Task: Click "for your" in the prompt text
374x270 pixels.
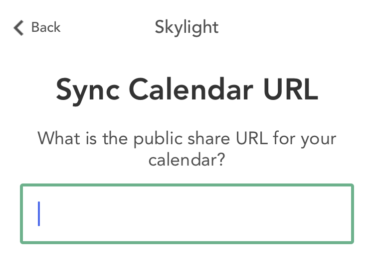Action: pyautogui.click(x=305, y=138)
